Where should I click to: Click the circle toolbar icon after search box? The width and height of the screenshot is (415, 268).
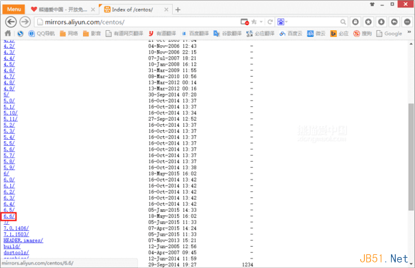(x=355, y=22)
